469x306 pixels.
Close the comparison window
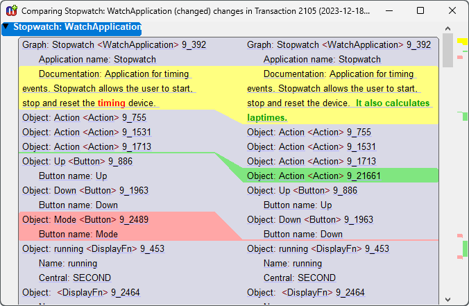pos(452,11)
